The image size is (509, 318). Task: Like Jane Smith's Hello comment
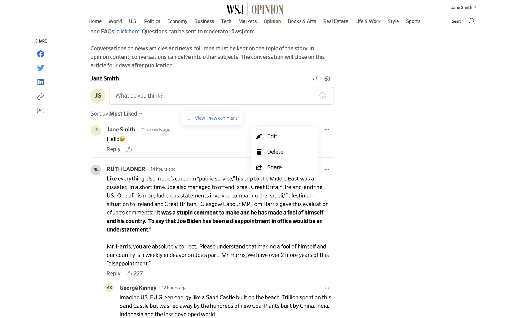pos(129,149)
